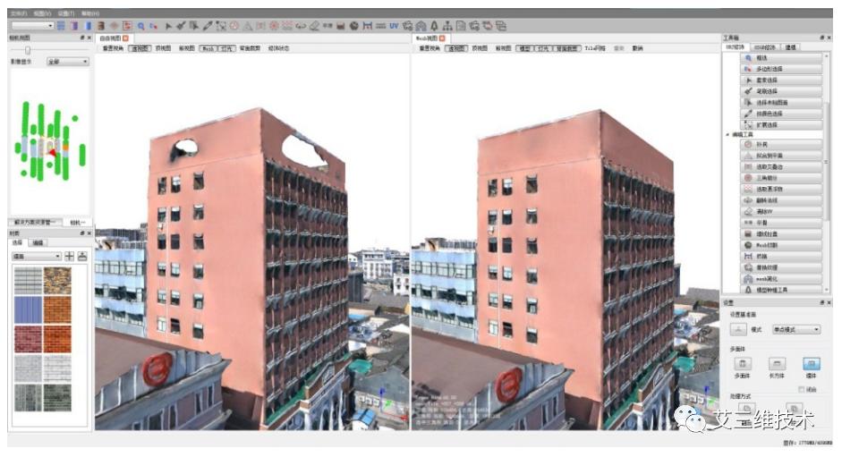Viewport: 842px width, 457px height.
Task: Open the second menu in menu bar
Action: [x=42, y=13]
